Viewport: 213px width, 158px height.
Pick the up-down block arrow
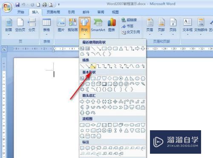point(109,102)
